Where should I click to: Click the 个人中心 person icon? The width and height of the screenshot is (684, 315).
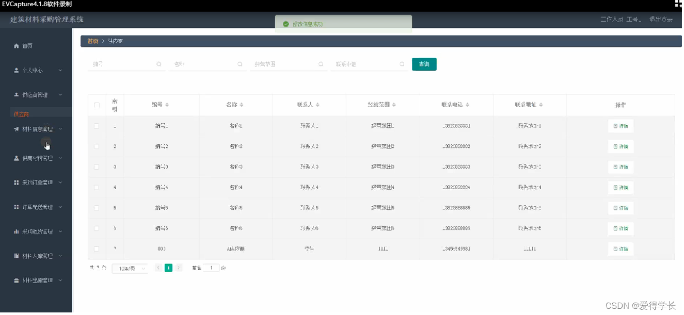16,70
